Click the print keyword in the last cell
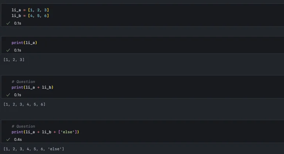The image size is (284, 154). [16, 132]
